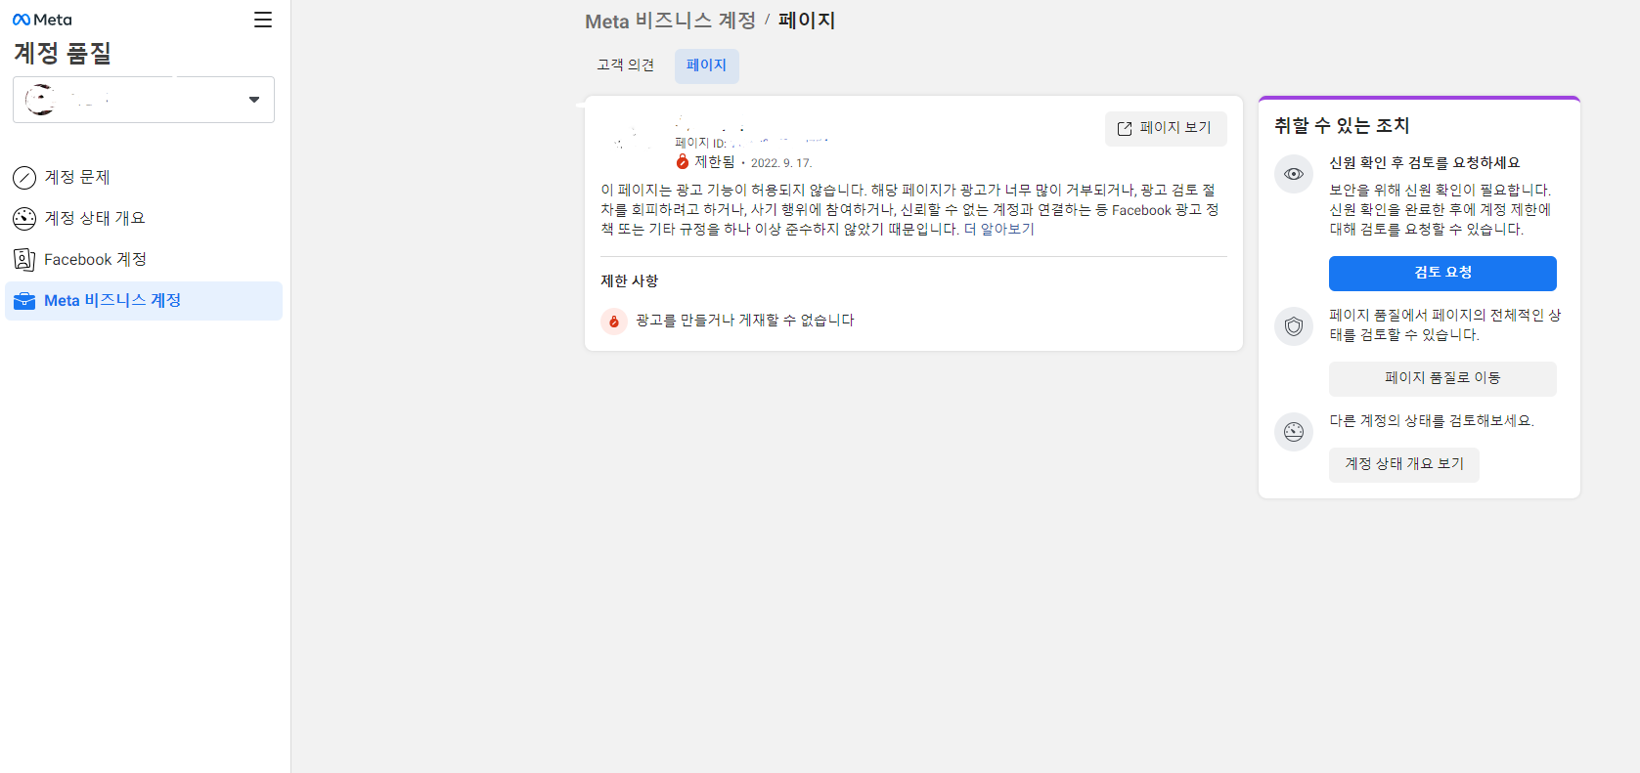The width and height of the screenshot is (1640, 773).
Task: Select the 페이지 tab
Action: [x=706, y=65]
